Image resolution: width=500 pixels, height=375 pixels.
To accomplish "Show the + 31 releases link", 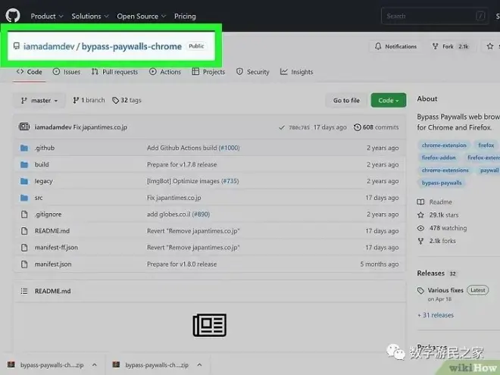I will 436,315.
